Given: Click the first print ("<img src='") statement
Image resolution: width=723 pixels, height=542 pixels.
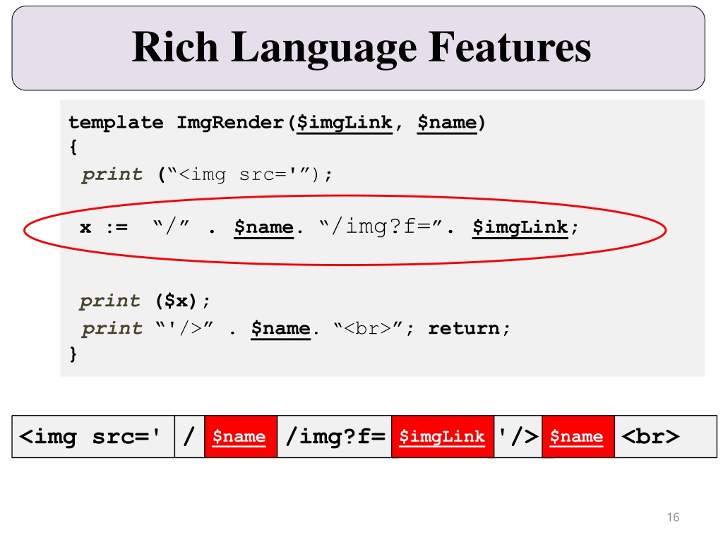Looking at the screenshot, I should tap(207, 175).
